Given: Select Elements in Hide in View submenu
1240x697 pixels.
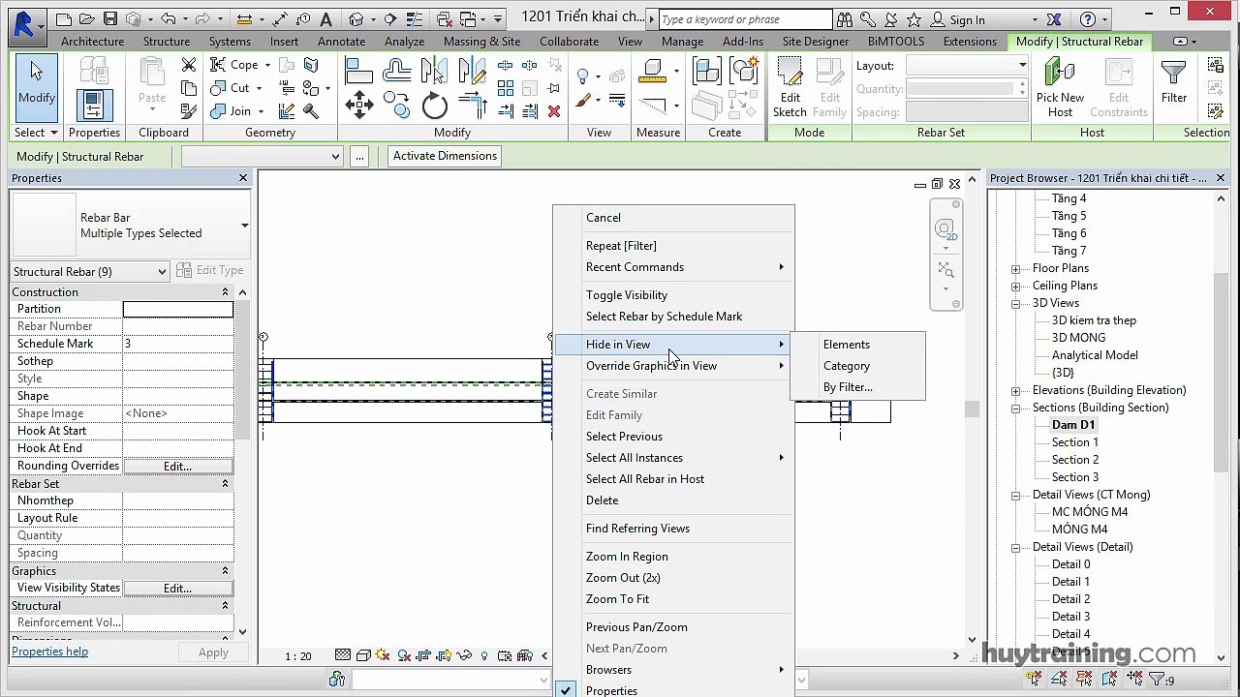Looking at the screenshot, I should (x=846, y=345).
